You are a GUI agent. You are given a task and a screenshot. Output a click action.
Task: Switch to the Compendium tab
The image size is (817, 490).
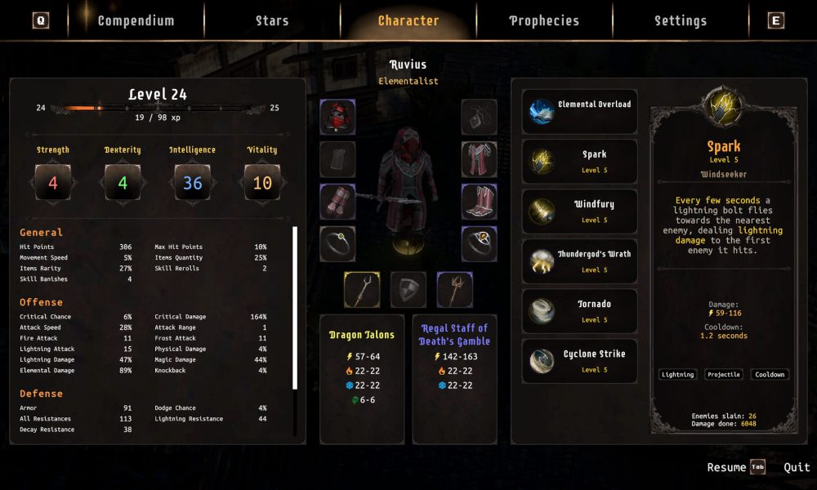tap(136, 21)
